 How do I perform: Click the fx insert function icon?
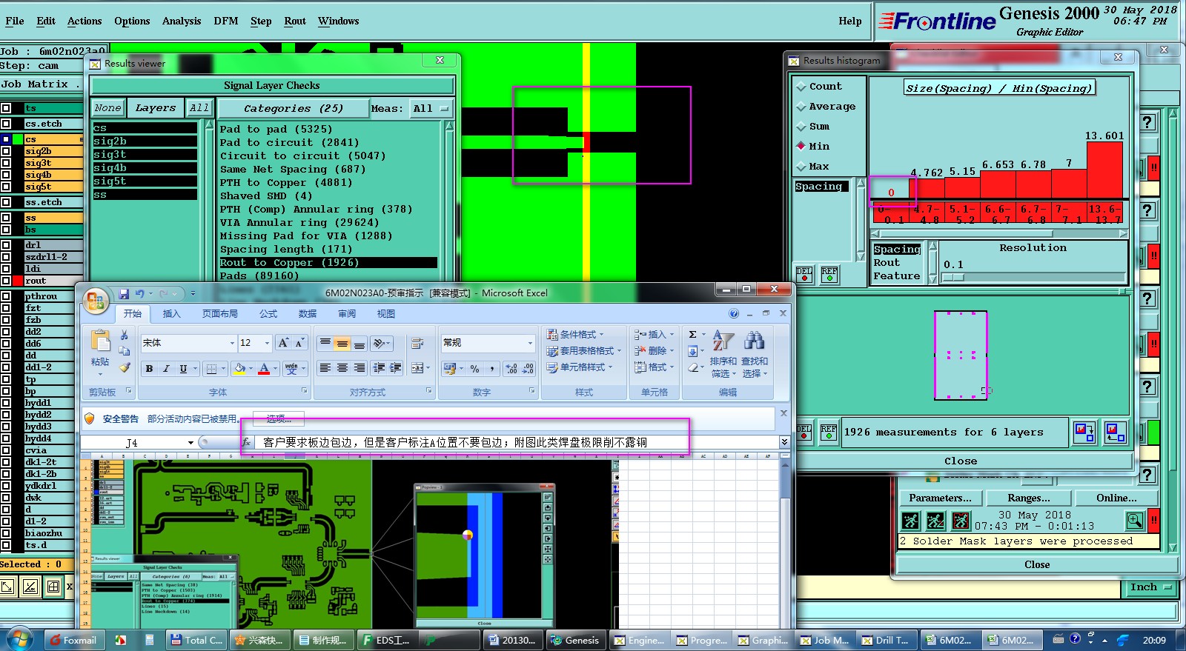[247, 442]
